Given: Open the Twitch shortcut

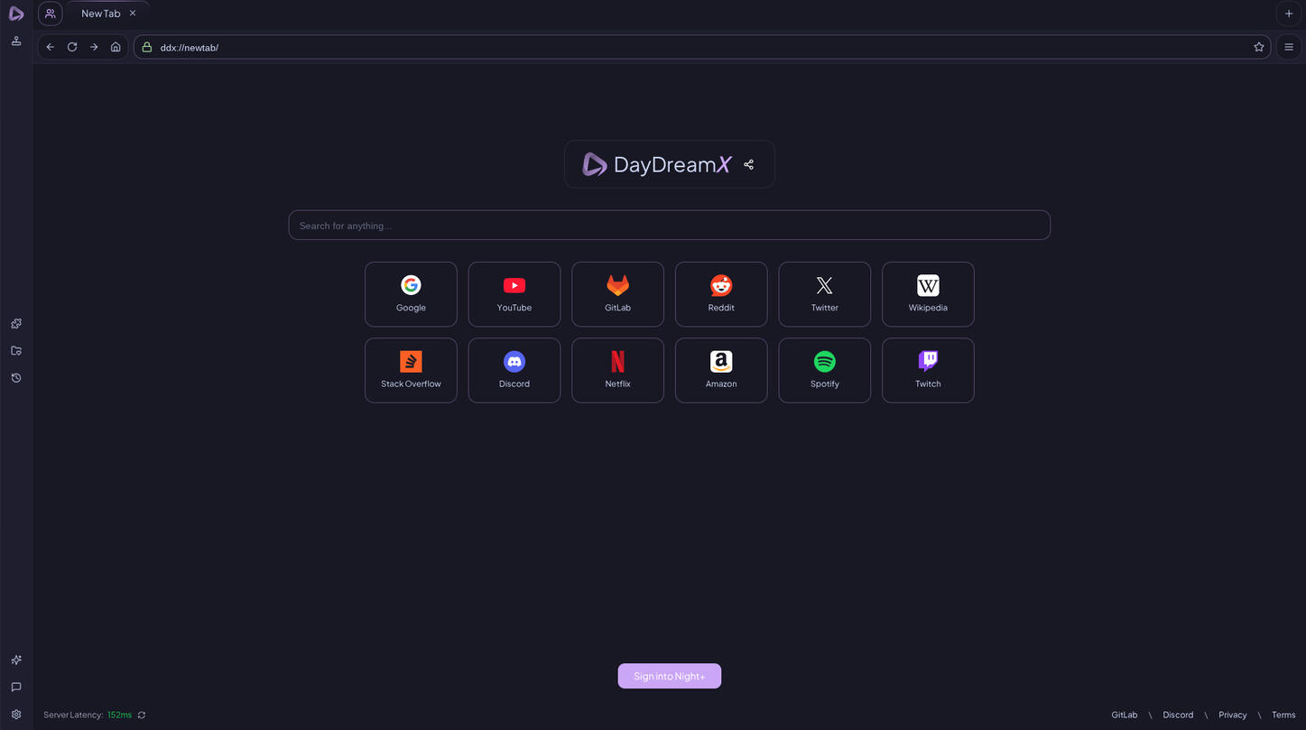Looking at the screenshot, I should pyautogui.click(x=928, y=370).
